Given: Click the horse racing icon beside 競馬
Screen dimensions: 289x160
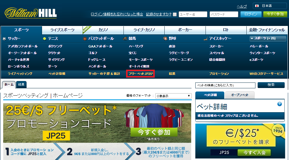Looking at the screenshot, I should [125, 39].
